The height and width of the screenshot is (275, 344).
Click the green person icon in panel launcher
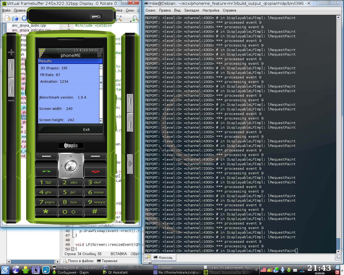[x=26, y=270]
